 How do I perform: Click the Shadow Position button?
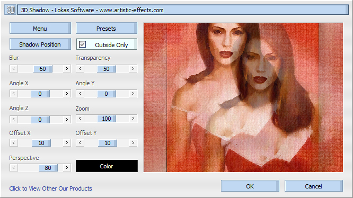(x=40, y=44)
